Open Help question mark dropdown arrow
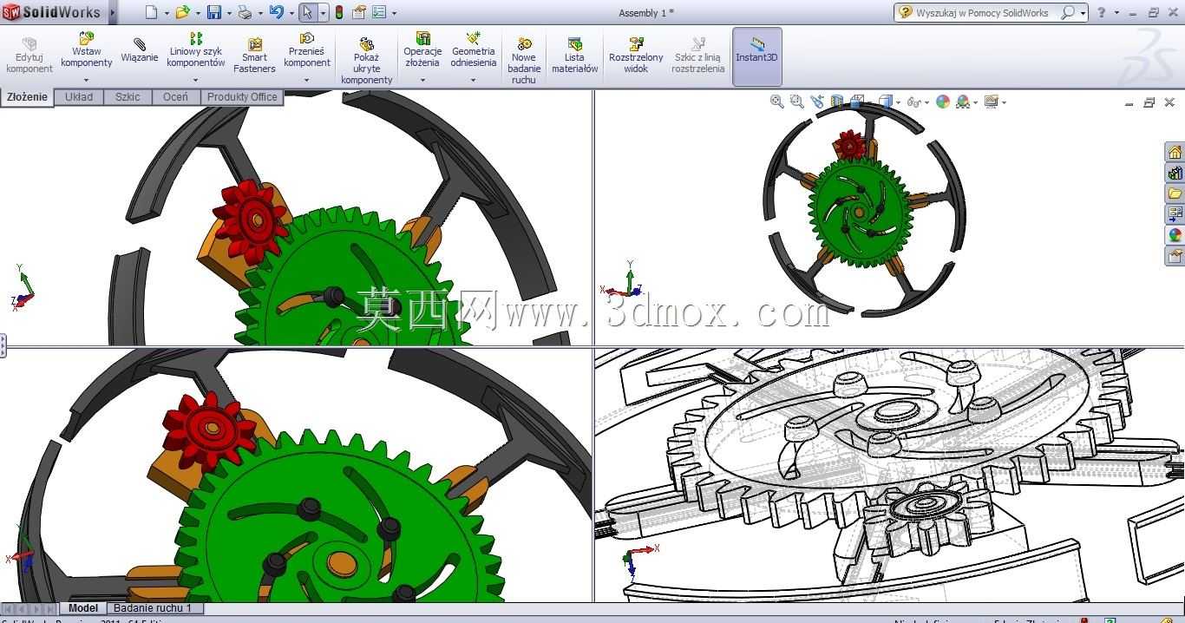This screenshot has width=1185, height=623. (x=1116, y=13)
